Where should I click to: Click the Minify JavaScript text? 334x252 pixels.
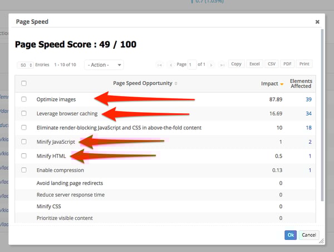click(56, 142)
